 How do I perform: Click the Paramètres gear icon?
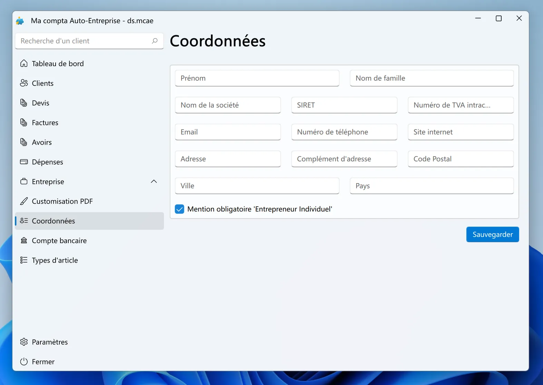pos(24,342)
